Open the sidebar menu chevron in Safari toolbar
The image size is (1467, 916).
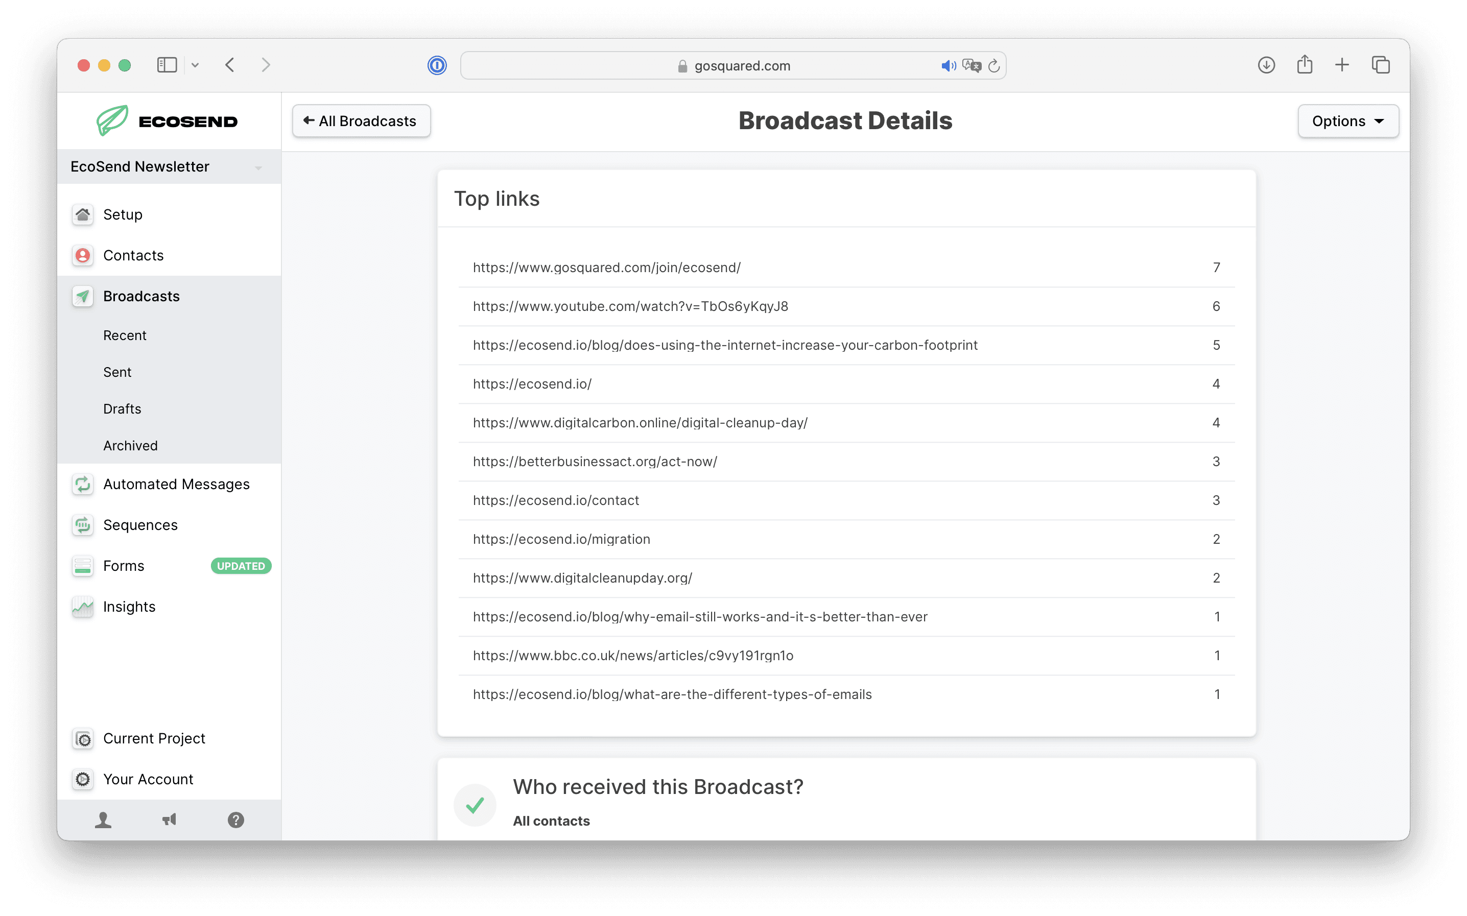195,65
